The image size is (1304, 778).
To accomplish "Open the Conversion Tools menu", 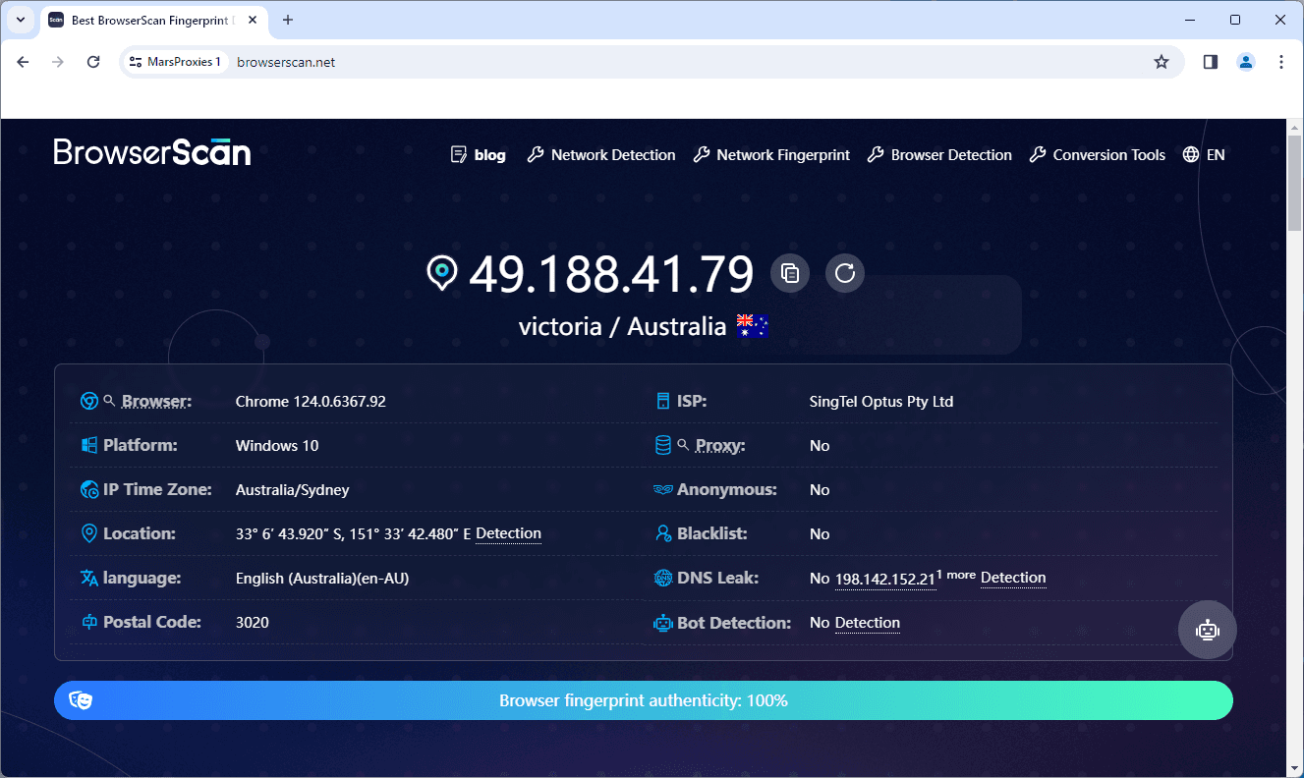I will point(1098,154).
